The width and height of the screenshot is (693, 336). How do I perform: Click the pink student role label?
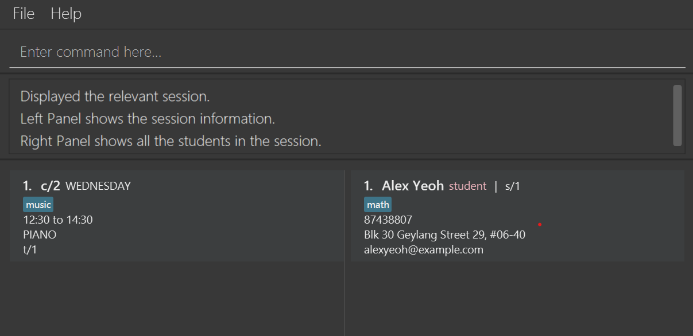point(467,186)
